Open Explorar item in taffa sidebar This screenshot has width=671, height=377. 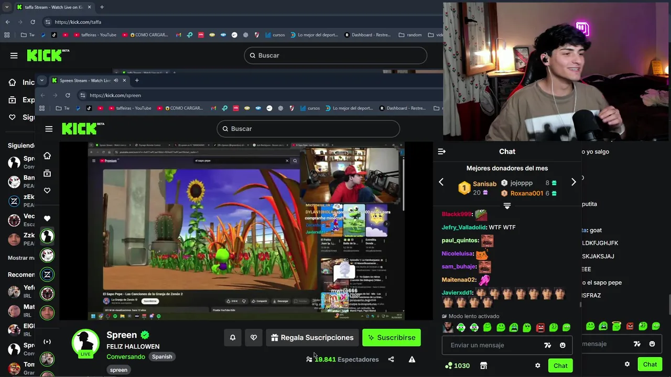pyautogui.click(x=21, y=100)
